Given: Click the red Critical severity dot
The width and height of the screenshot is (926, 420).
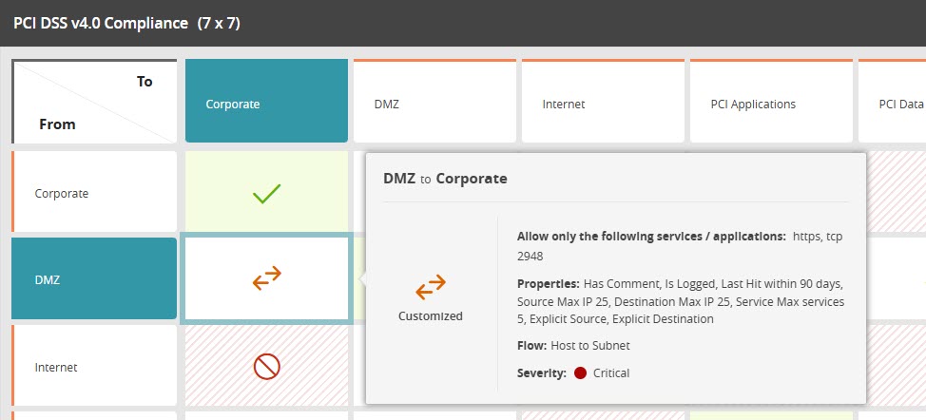Looking at the screenshot, I should coord(580,373).
